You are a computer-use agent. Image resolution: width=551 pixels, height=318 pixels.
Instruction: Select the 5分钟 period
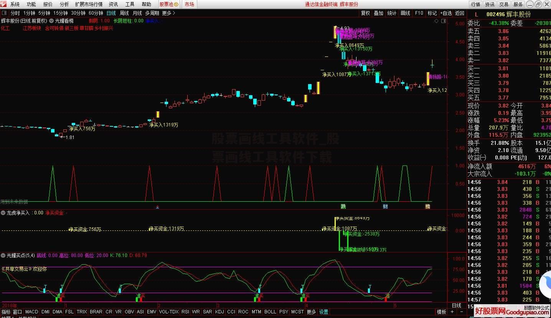tap(45, 13)
